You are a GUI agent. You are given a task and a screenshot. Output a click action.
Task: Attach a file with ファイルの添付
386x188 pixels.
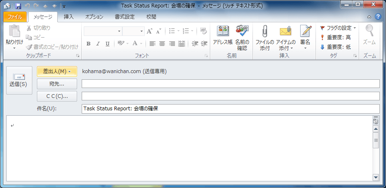265,38
